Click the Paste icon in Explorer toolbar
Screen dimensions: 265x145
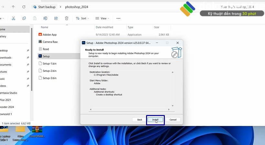coord(35,18)
